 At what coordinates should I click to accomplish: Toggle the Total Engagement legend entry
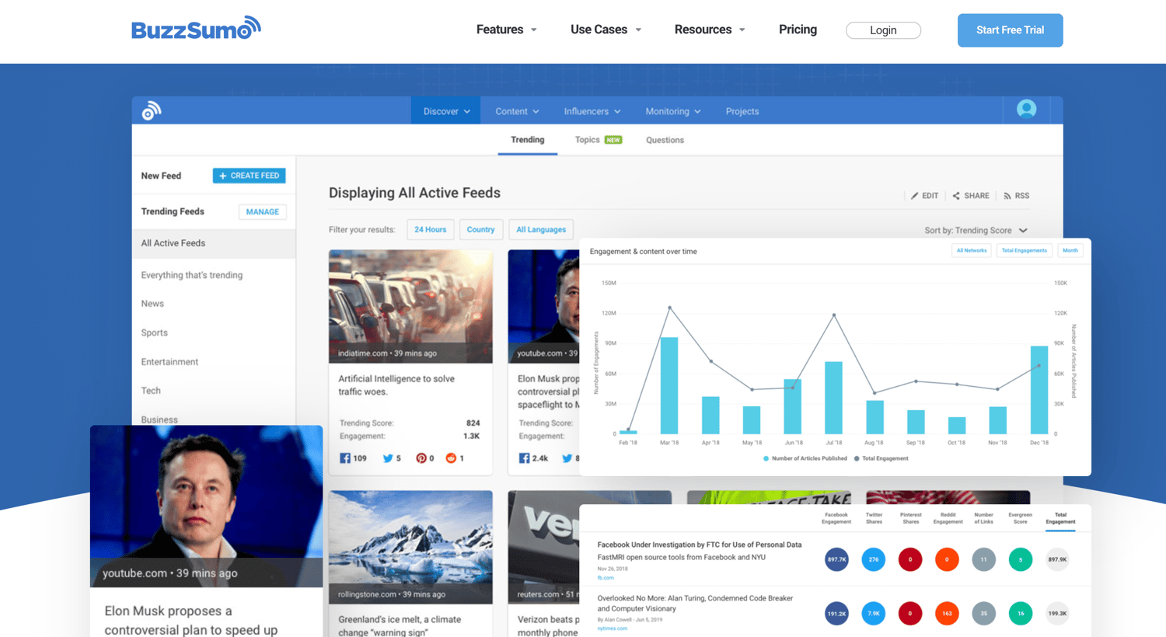(x=881, y=458)
